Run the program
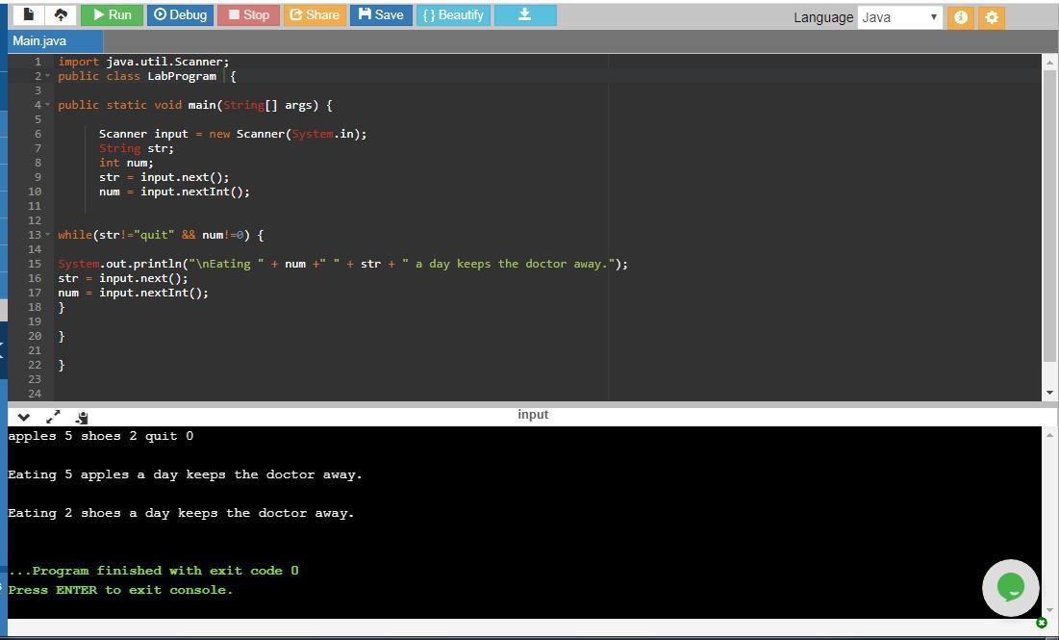This screenshot has width=1059, height=640. coord(112,15)
